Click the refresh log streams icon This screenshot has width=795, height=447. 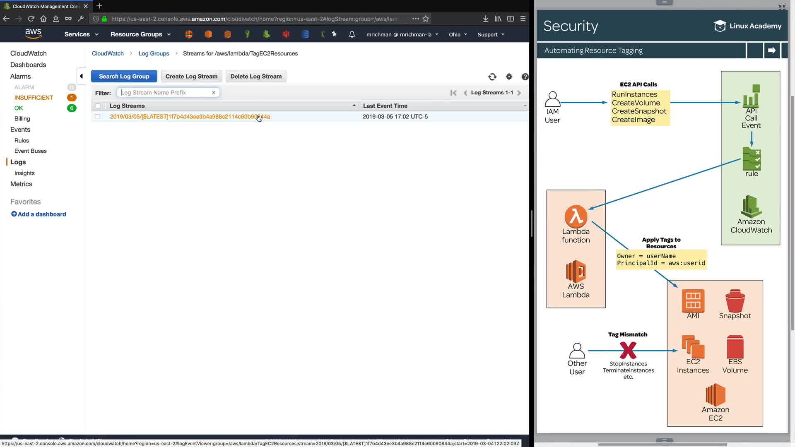pos(492,77)
